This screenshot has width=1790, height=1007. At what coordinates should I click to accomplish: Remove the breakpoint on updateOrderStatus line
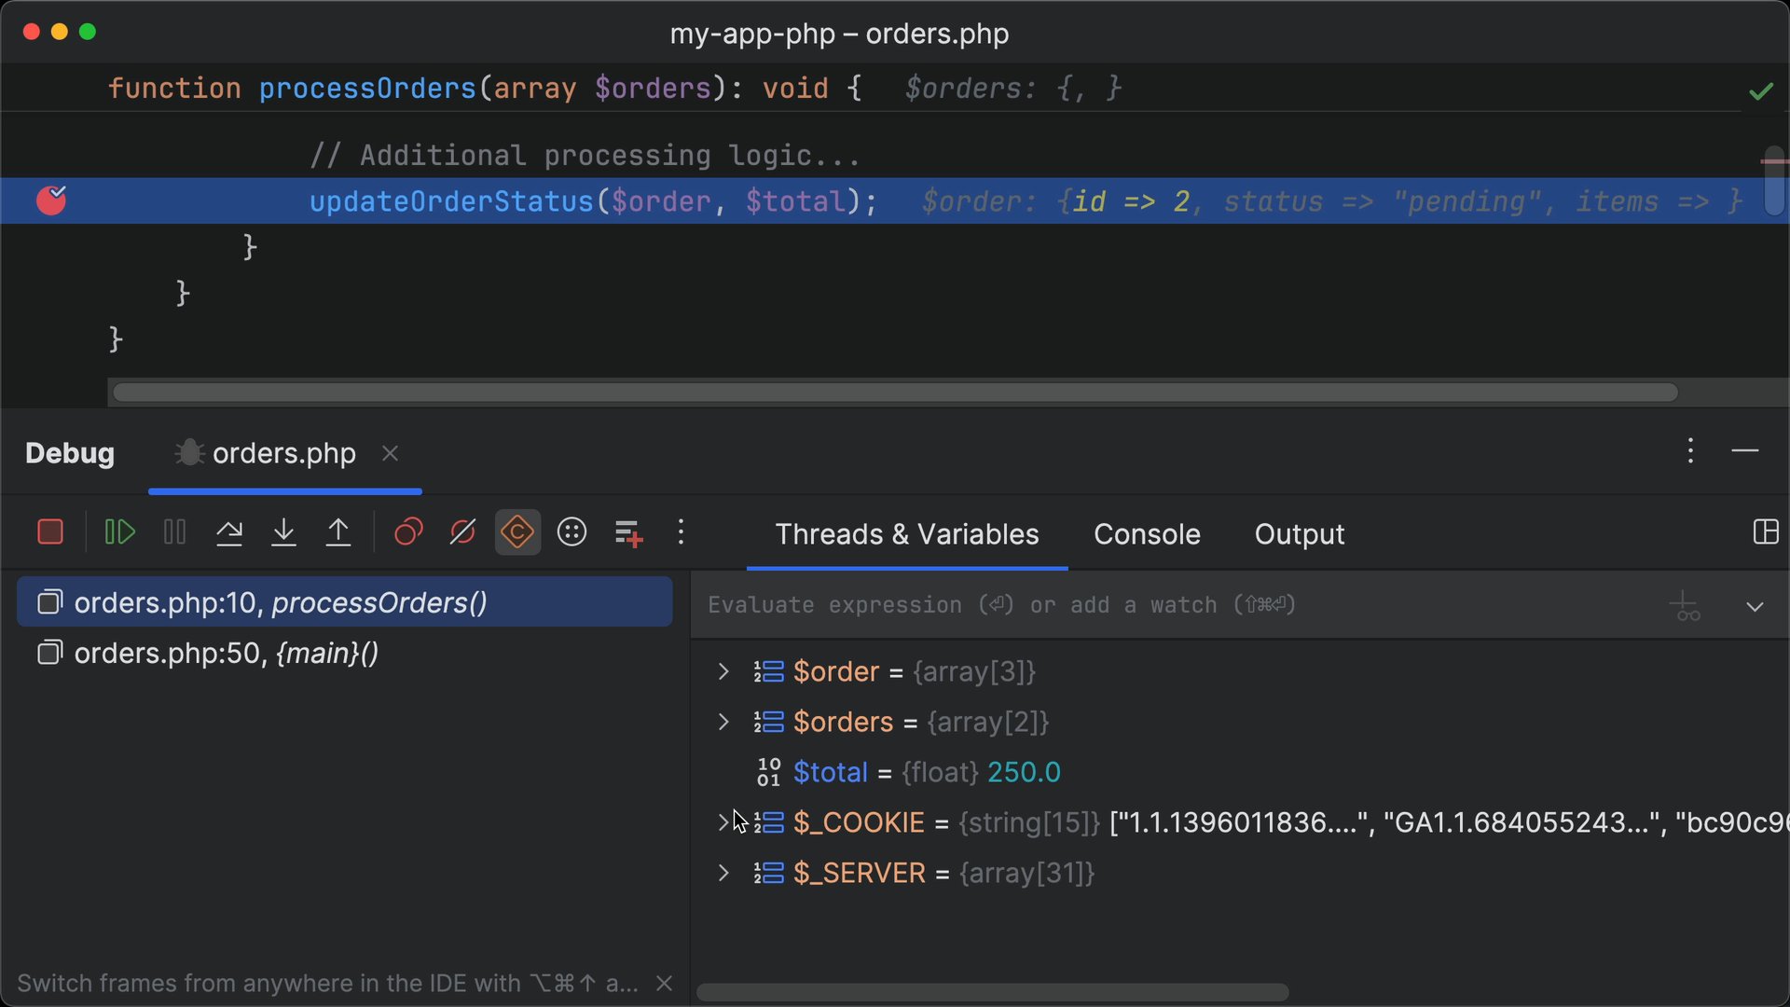51,200
